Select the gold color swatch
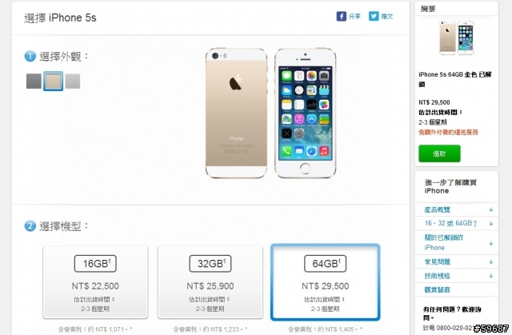The width and height of the screenshot is (512, 335). (53, 82)
